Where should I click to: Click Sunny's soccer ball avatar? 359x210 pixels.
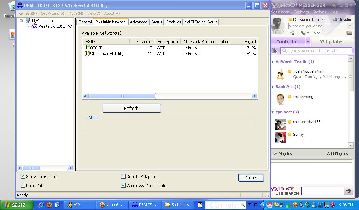(280, 137)
